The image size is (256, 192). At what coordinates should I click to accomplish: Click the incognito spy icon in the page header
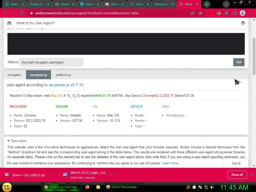[243, 23]
